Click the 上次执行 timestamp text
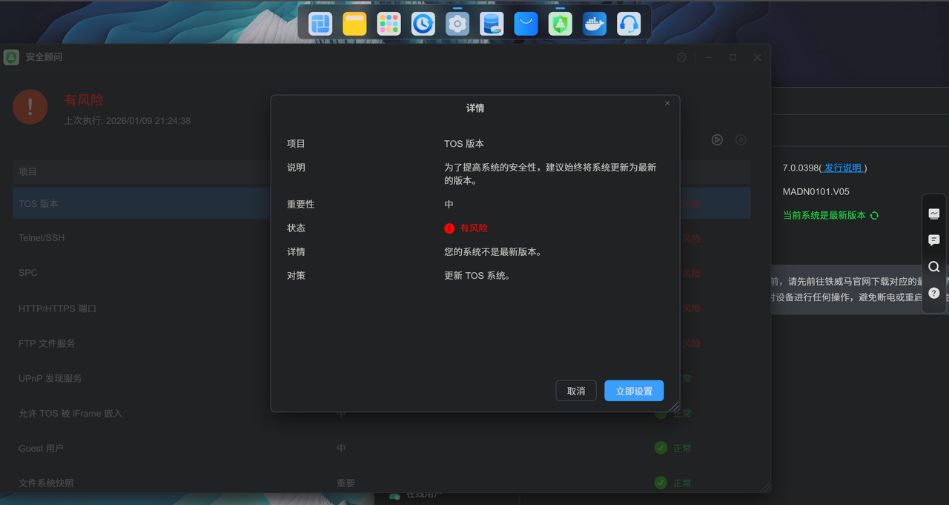This screenshot has width=949, height=505. coord(128,120)
